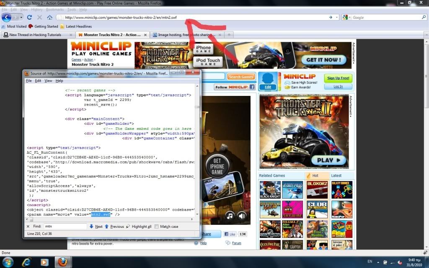Click iPhone Game banner button

point(203,49)
